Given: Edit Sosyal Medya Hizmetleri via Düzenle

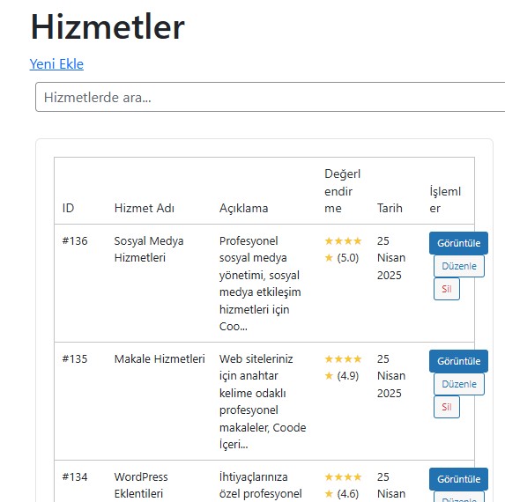Looking at the screenshot, I should pyautogui.click(x=458, y=266).
